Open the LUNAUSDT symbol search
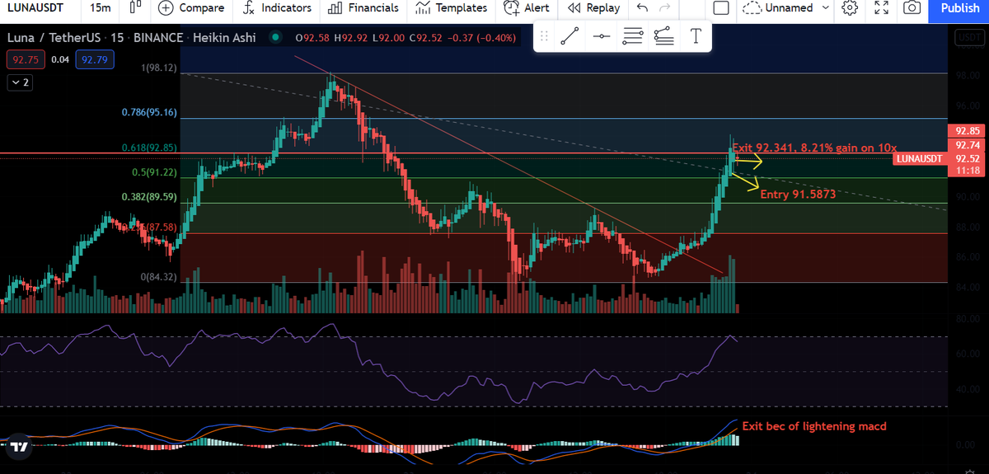 pos(36,7)
